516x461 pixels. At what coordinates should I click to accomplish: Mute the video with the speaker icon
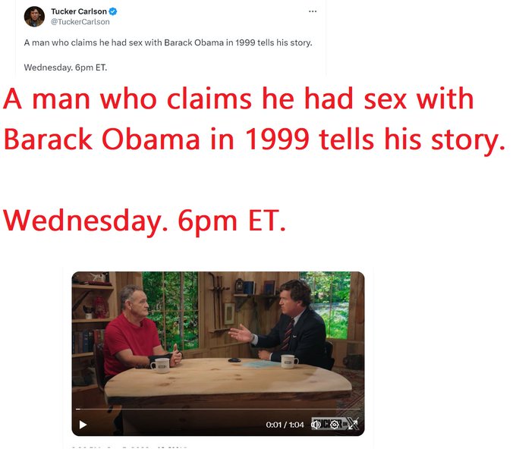click(316, 425)
